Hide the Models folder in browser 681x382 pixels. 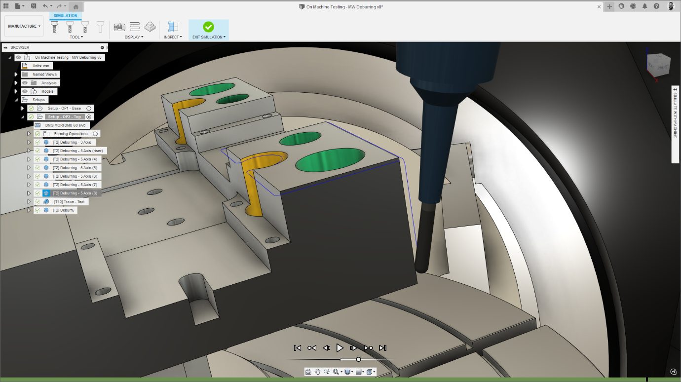(x=25, y=91)
